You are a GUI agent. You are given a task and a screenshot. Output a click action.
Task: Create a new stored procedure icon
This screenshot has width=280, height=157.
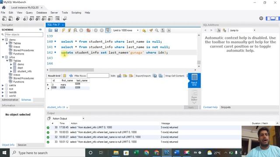coord(44,18)
